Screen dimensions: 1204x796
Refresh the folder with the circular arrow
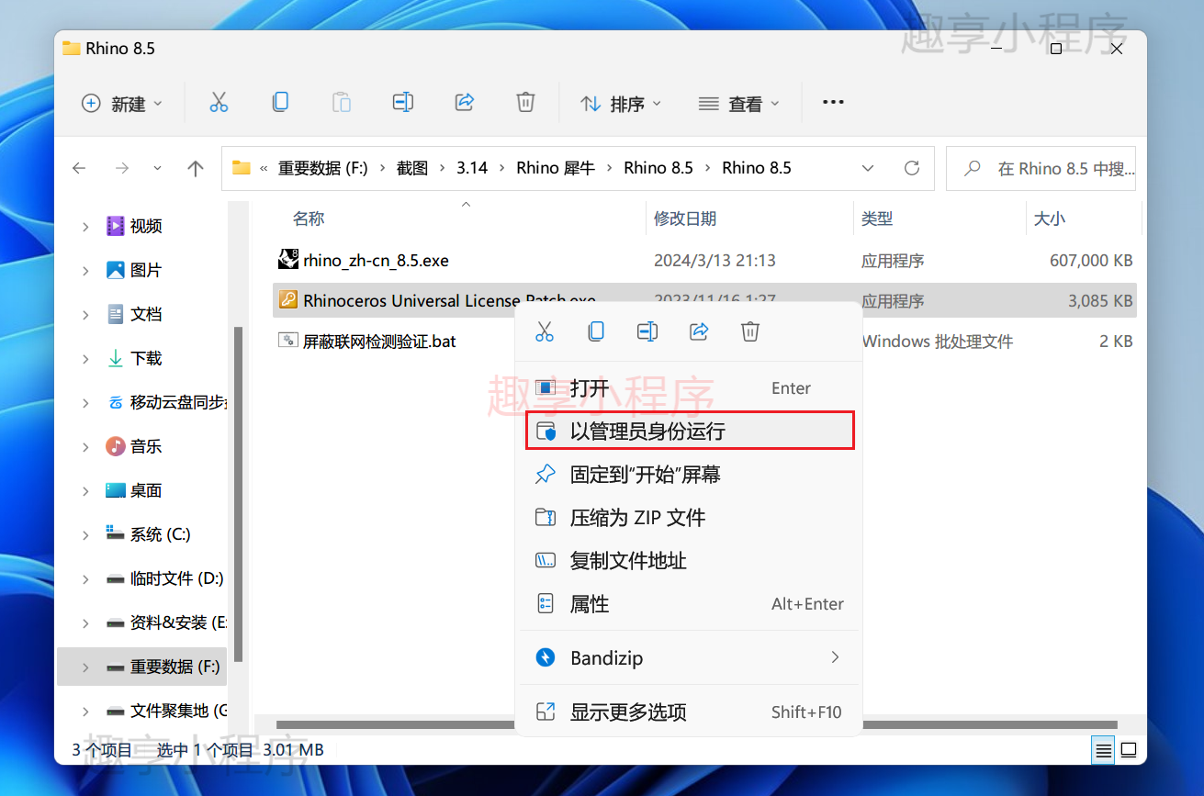912,168
